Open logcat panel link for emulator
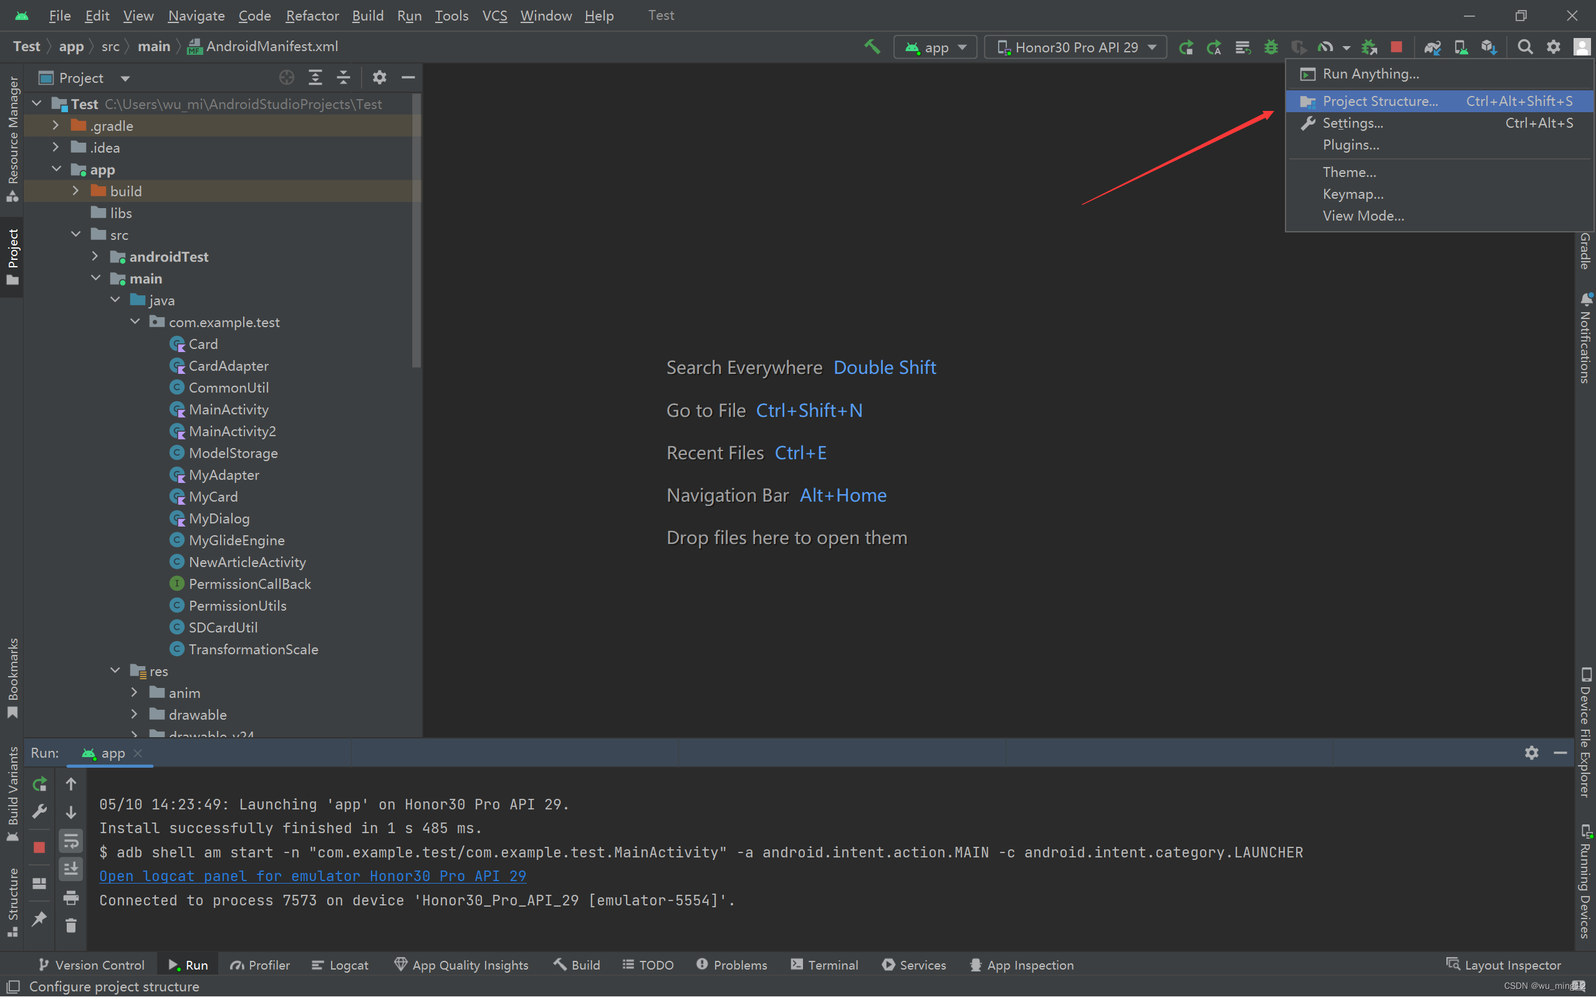Screen dimensions: 1596x997 point(312,875)
